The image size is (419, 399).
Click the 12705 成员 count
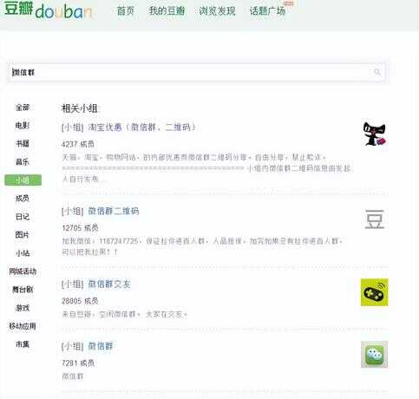coord(80,228)
